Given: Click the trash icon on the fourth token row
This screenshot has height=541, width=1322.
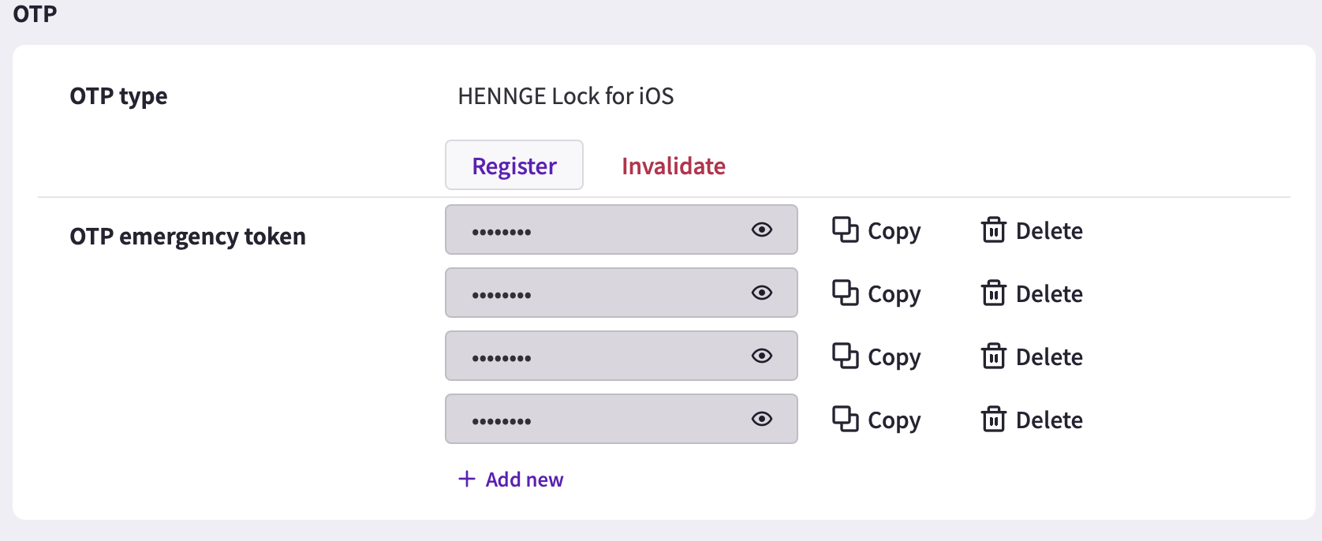Looking at the screenshot, I should (993, 419).
